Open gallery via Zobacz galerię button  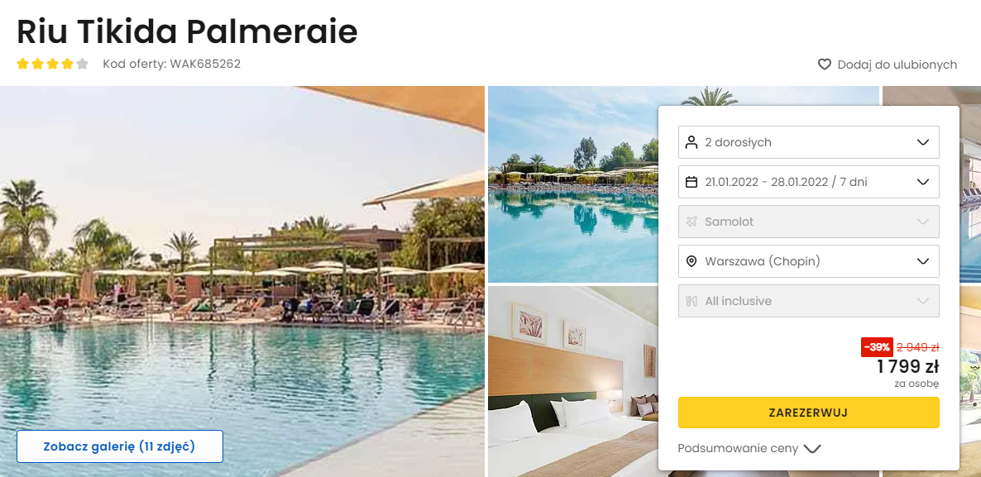coord(119,446)
